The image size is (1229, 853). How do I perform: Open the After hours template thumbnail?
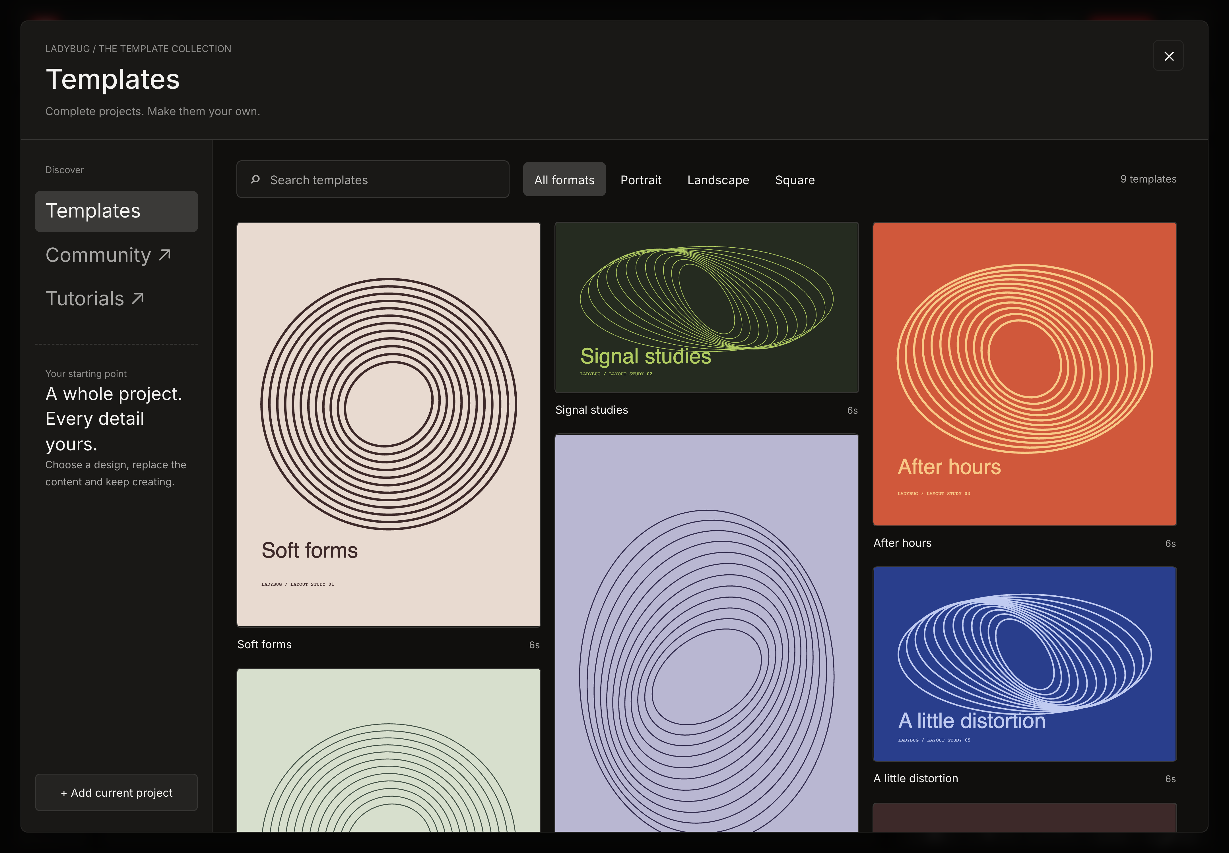pyautogui.click(x=1025, y=374)
